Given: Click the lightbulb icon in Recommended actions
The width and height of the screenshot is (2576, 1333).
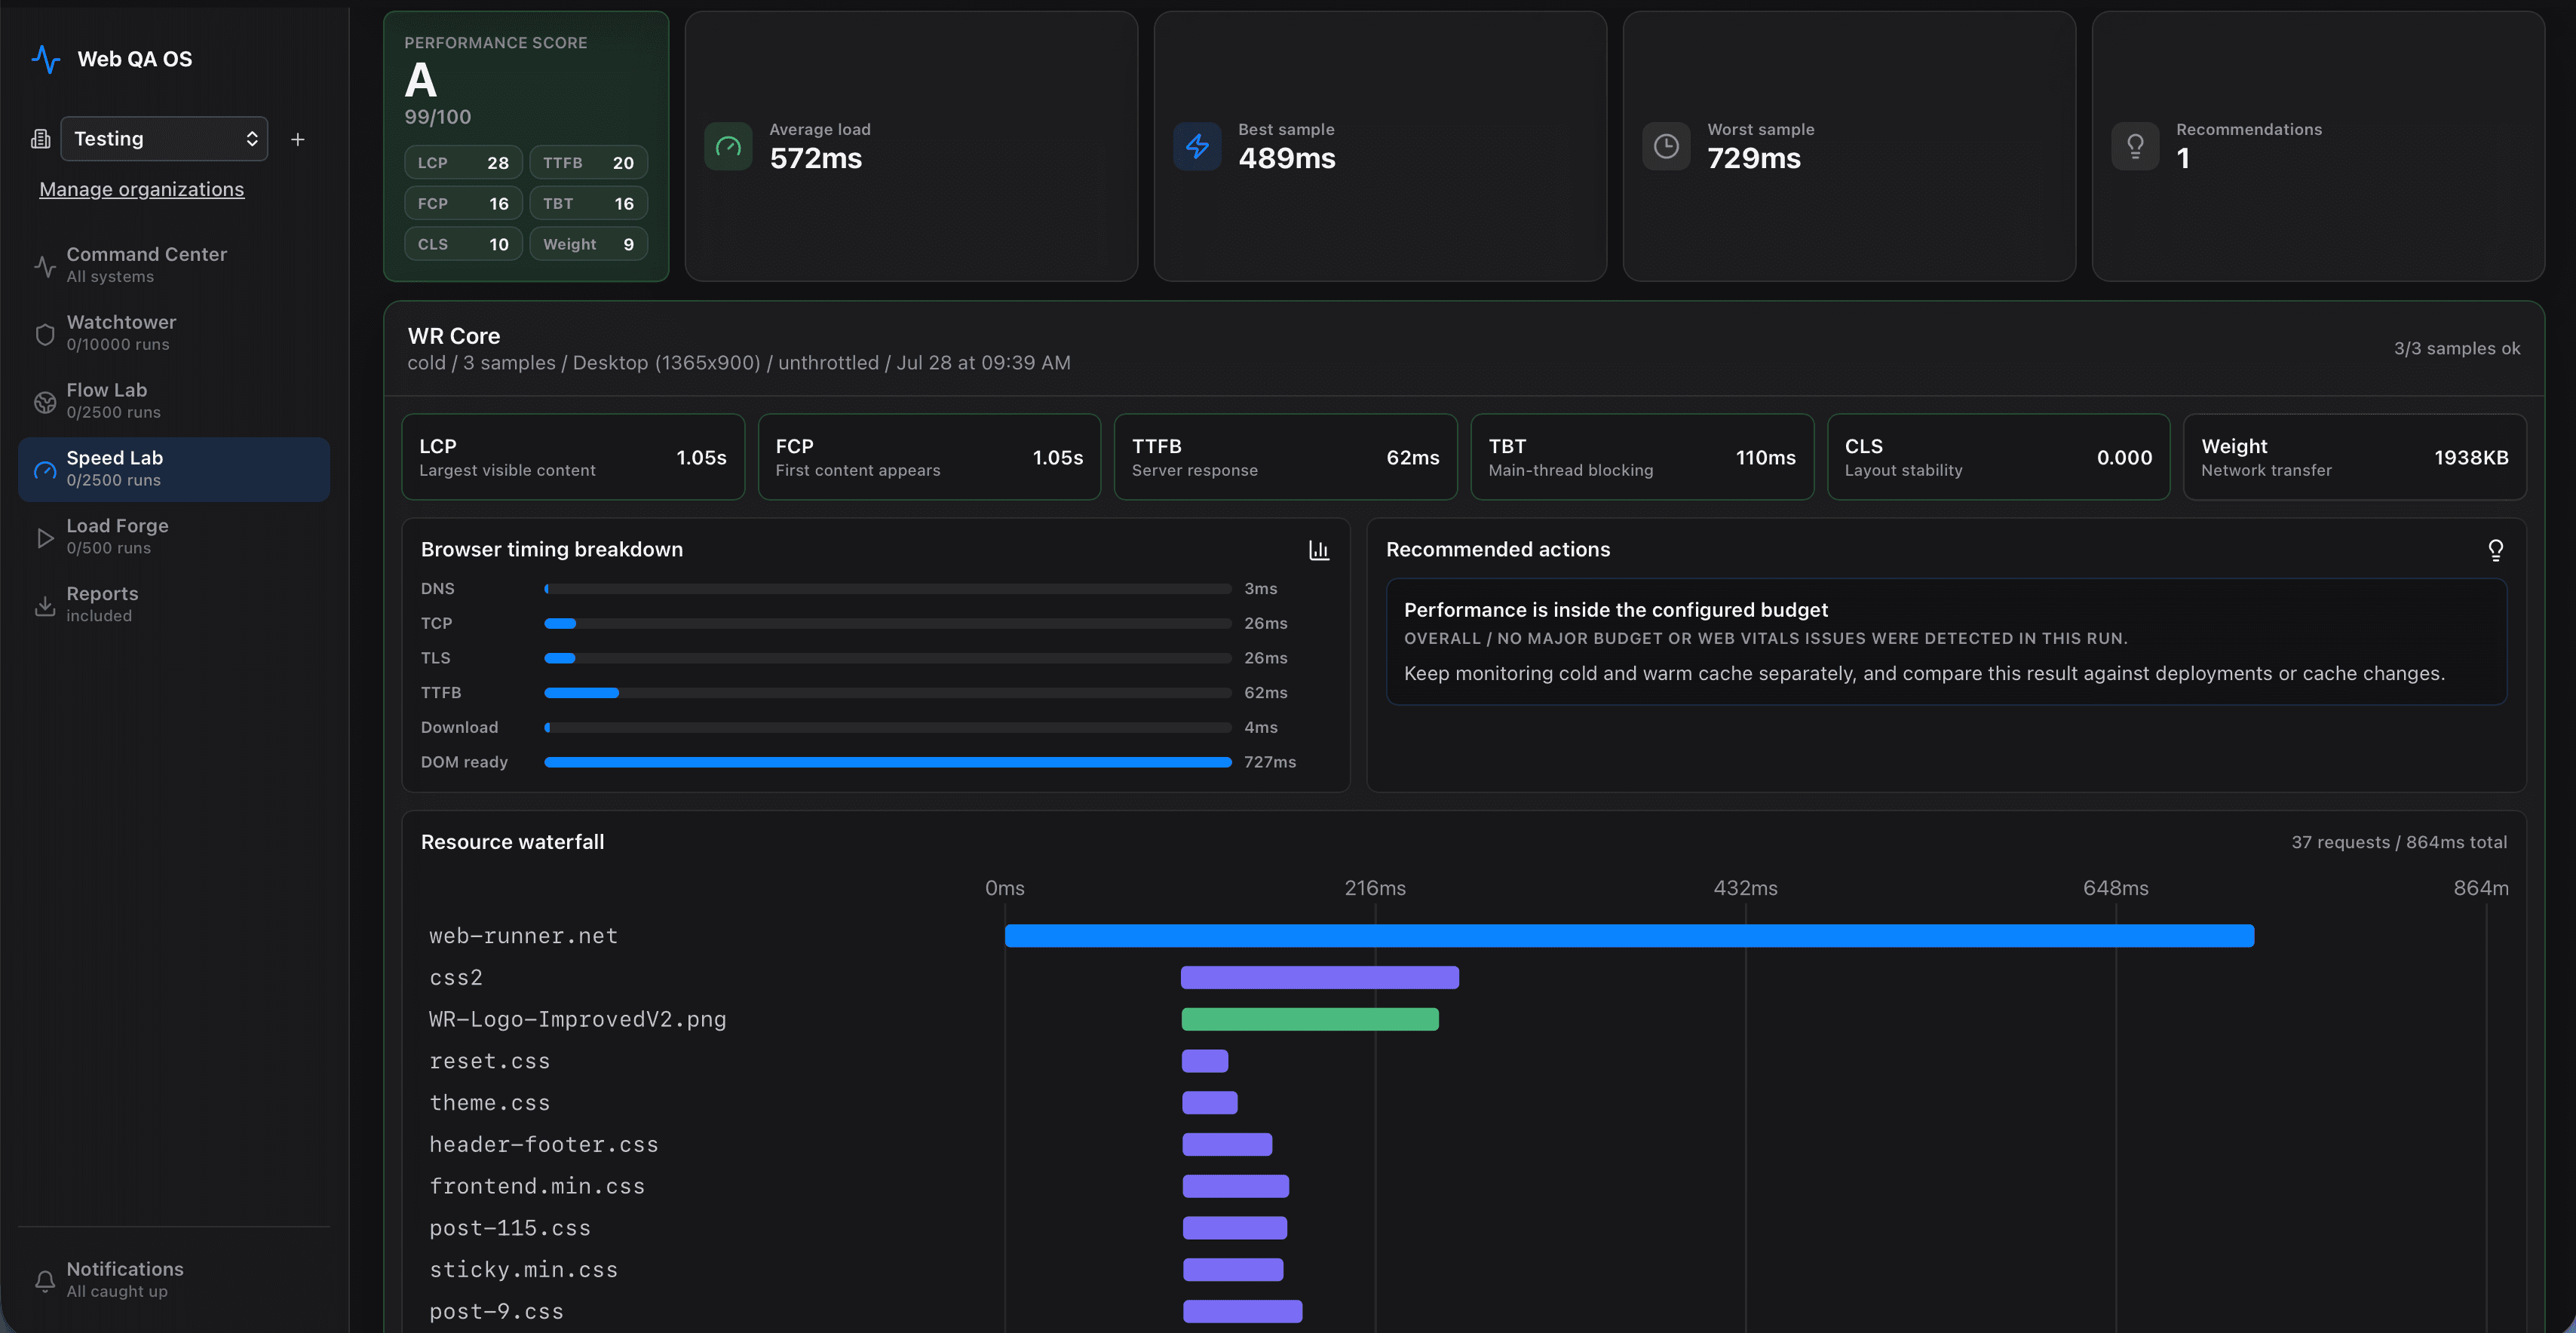Looking at the screenshot, I should pyautogui.click(x=2496, y=550).
